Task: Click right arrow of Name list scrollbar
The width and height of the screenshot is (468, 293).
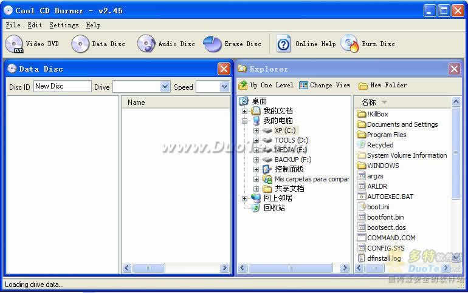Action: [224, 268]
